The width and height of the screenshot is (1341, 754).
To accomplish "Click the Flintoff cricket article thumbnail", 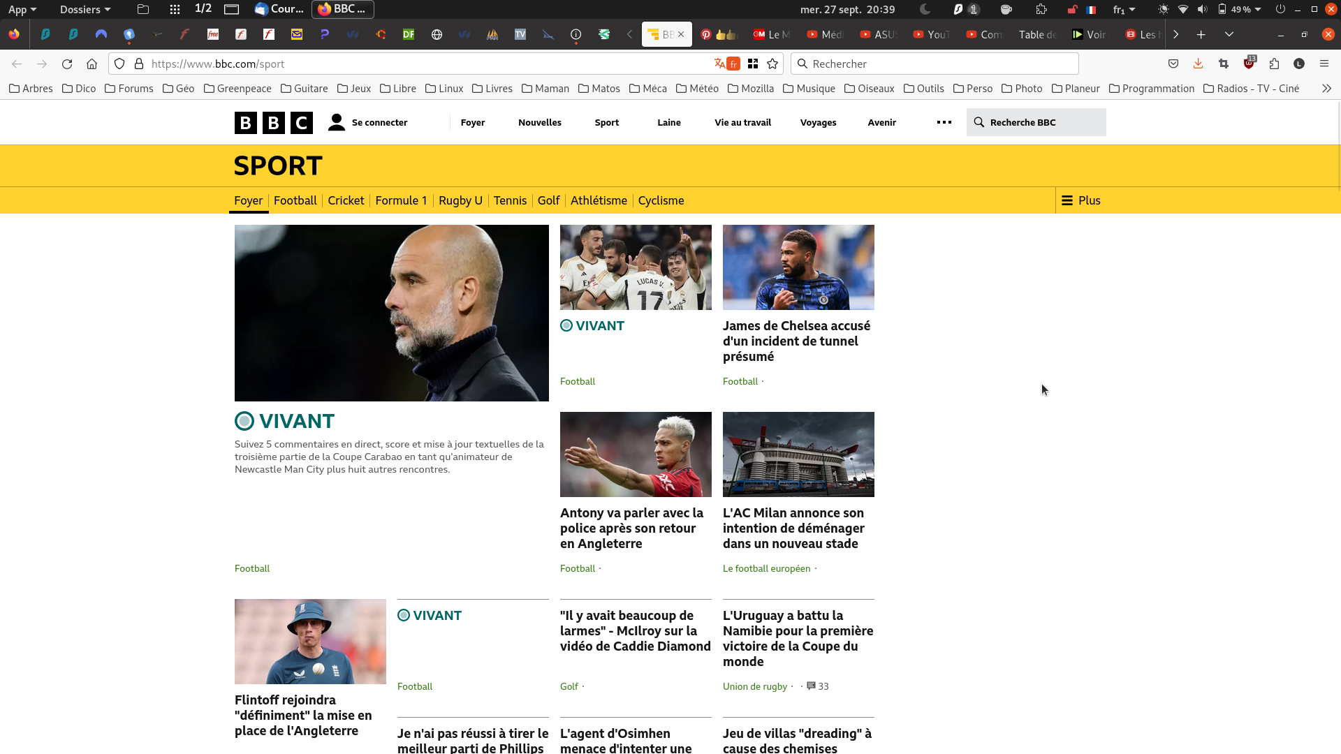I will coord(310,642).
